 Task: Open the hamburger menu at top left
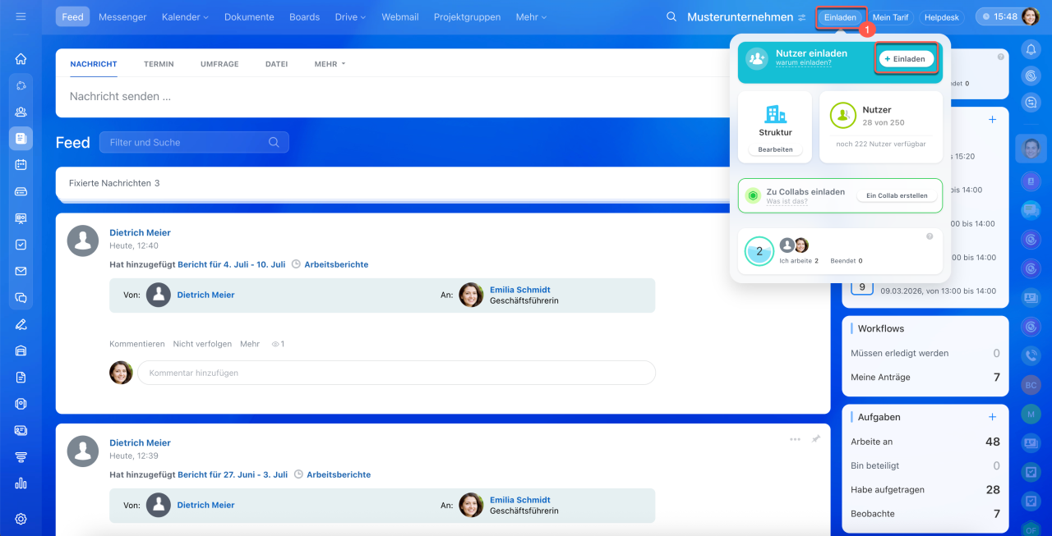point(21,16)
